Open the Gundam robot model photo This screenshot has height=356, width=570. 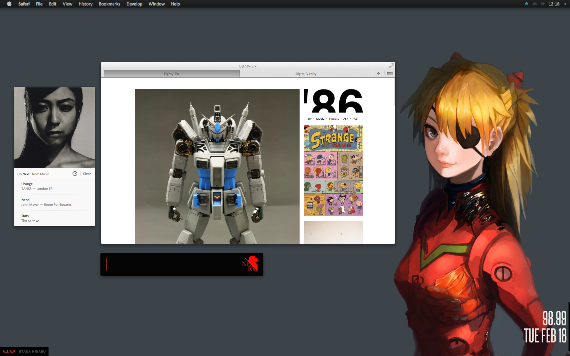217,166
